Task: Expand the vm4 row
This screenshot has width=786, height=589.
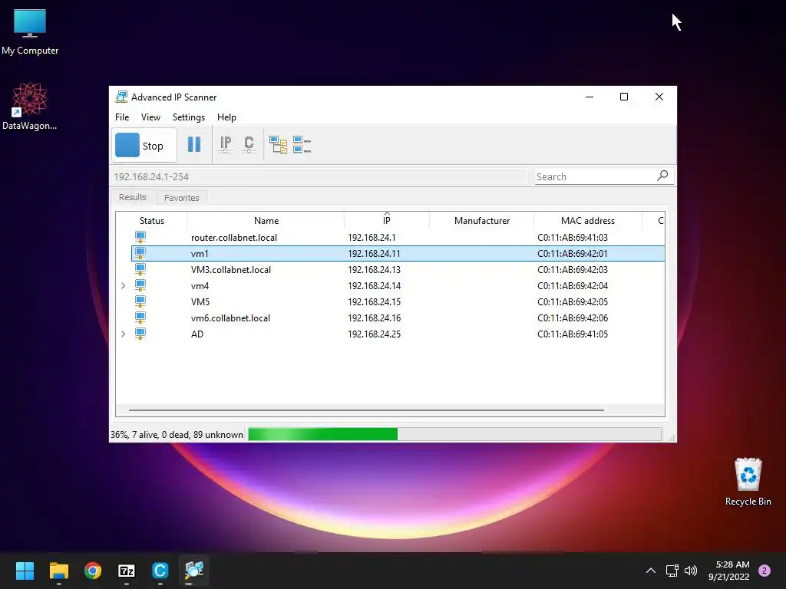Action: (124, 285)
